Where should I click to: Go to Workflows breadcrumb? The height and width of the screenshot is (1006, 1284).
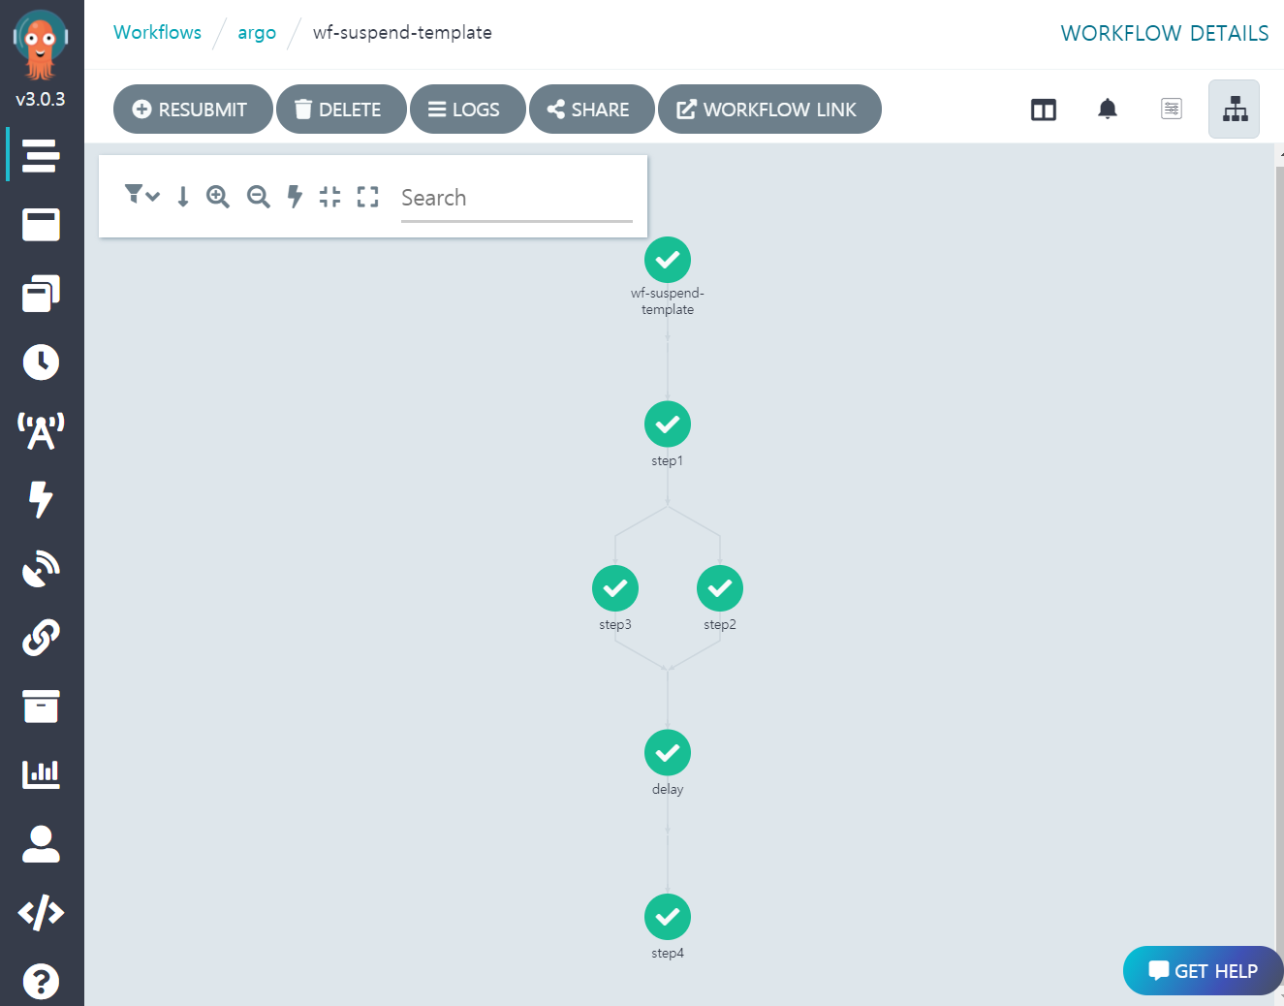[x=157, y=32]
